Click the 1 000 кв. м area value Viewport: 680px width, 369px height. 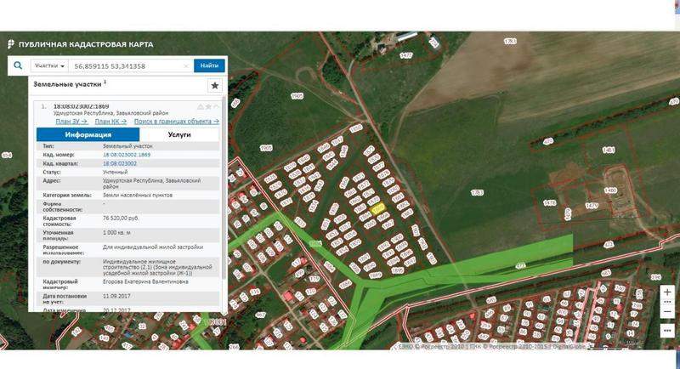117,233
